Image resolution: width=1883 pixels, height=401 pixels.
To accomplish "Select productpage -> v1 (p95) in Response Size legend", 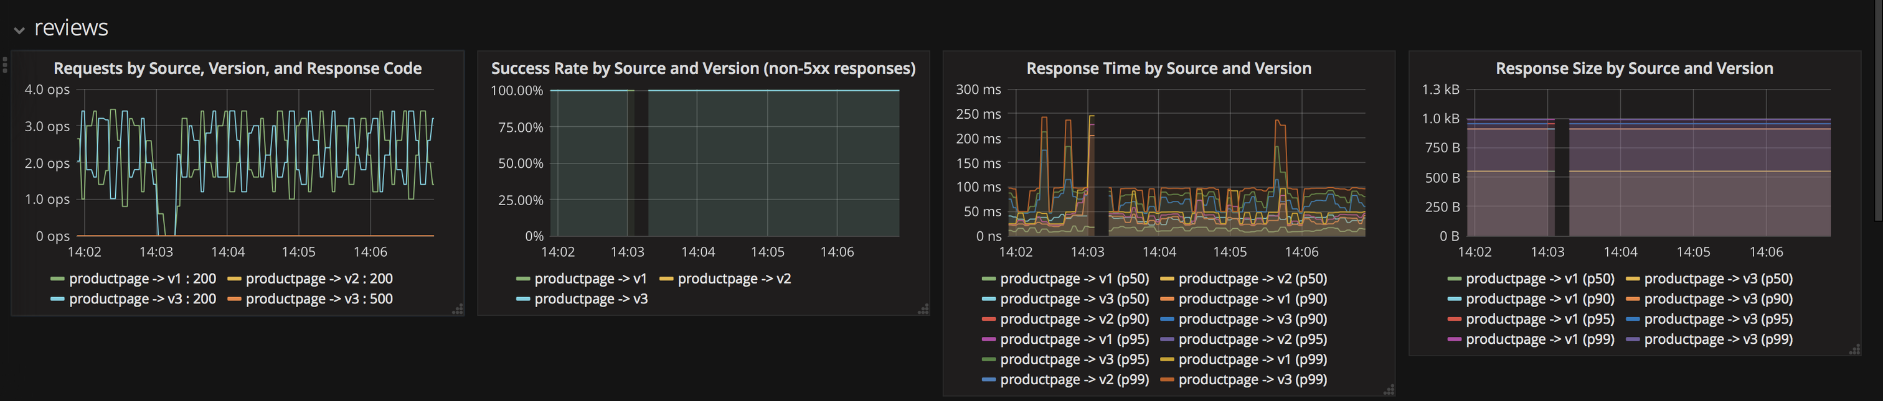I will [x=1540, y=318].
